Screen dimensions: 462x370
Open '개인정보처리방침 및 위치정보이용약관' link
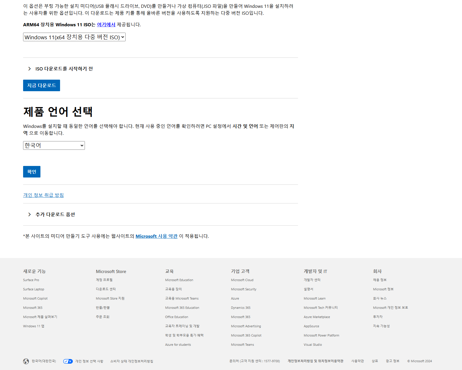(315, 361)
